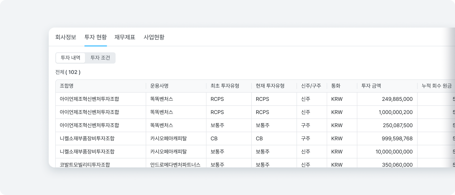Viewport: 455px width, 195px height.
Task: Select the 투자 현황 tab
Action: tap(96, 37)
